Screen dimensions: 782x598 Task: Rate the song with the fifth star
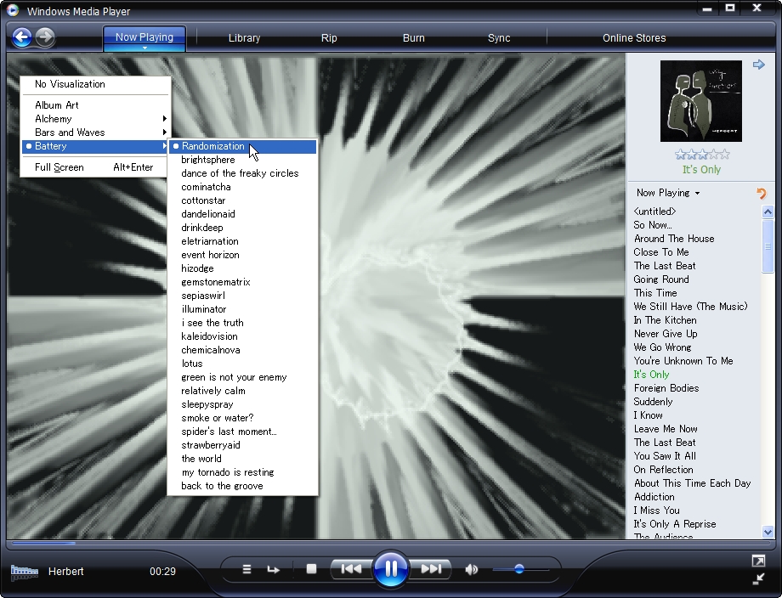click(725, 155)
